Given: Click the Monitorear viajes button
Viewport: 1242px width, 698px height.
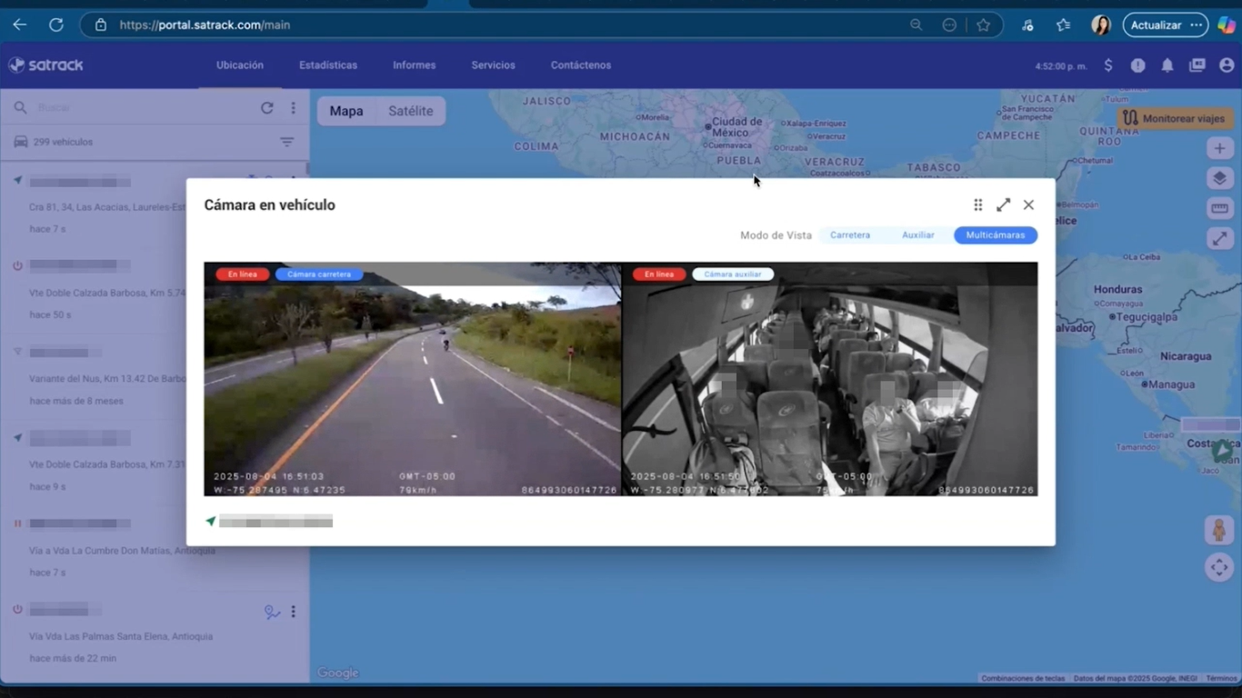Looking at the screenshot, I should (1175, 118).
